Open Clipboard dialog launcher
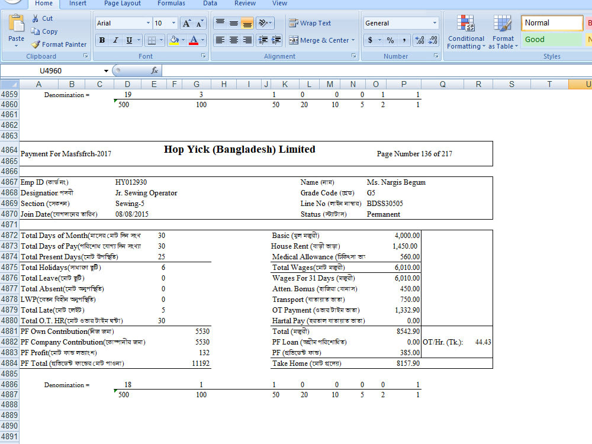 [x=86, y=56]
